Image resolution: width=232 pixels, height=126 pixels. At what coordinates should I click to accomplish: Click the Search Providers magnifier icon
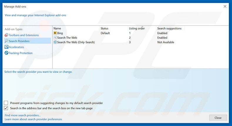pyautogui.click(x=6, y=41)
